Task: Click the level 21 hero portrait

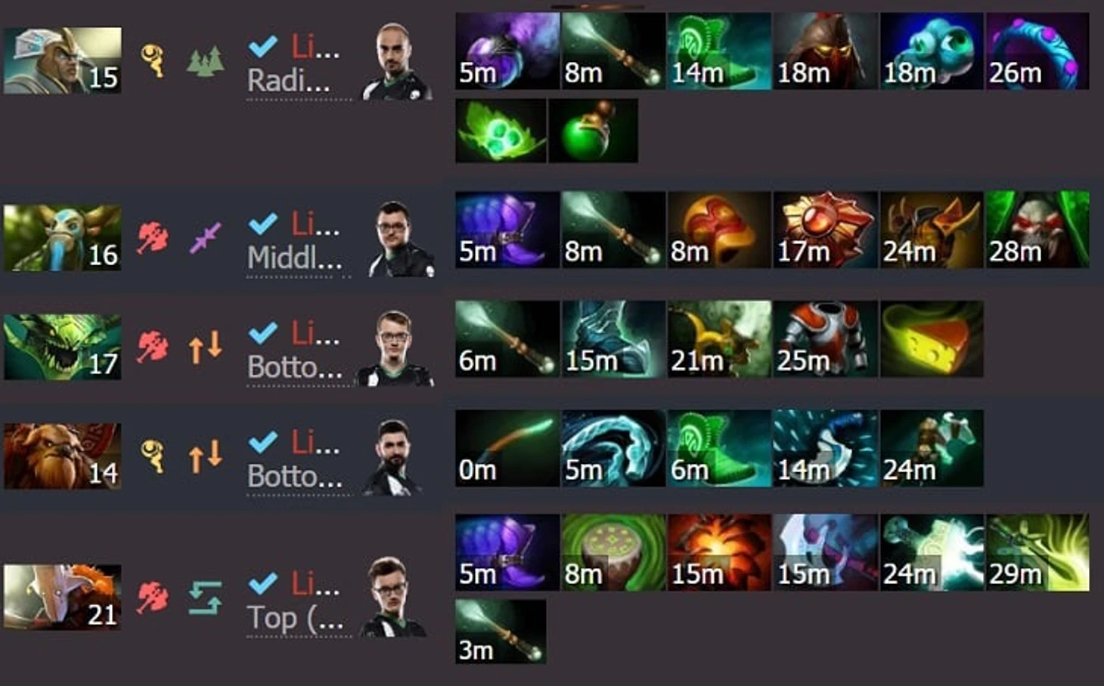Action: point(62,597)
